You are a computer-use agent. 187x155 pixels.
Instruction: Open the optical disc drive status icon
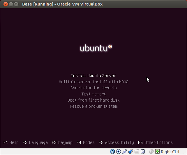pyautogui.click(x=119, y=151)
